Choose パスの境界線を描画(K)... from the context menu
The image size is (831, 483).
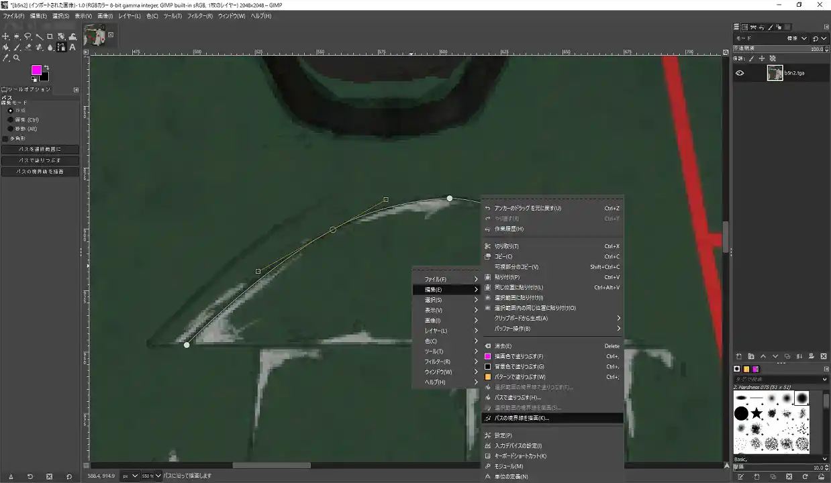[x=522, y=418]
